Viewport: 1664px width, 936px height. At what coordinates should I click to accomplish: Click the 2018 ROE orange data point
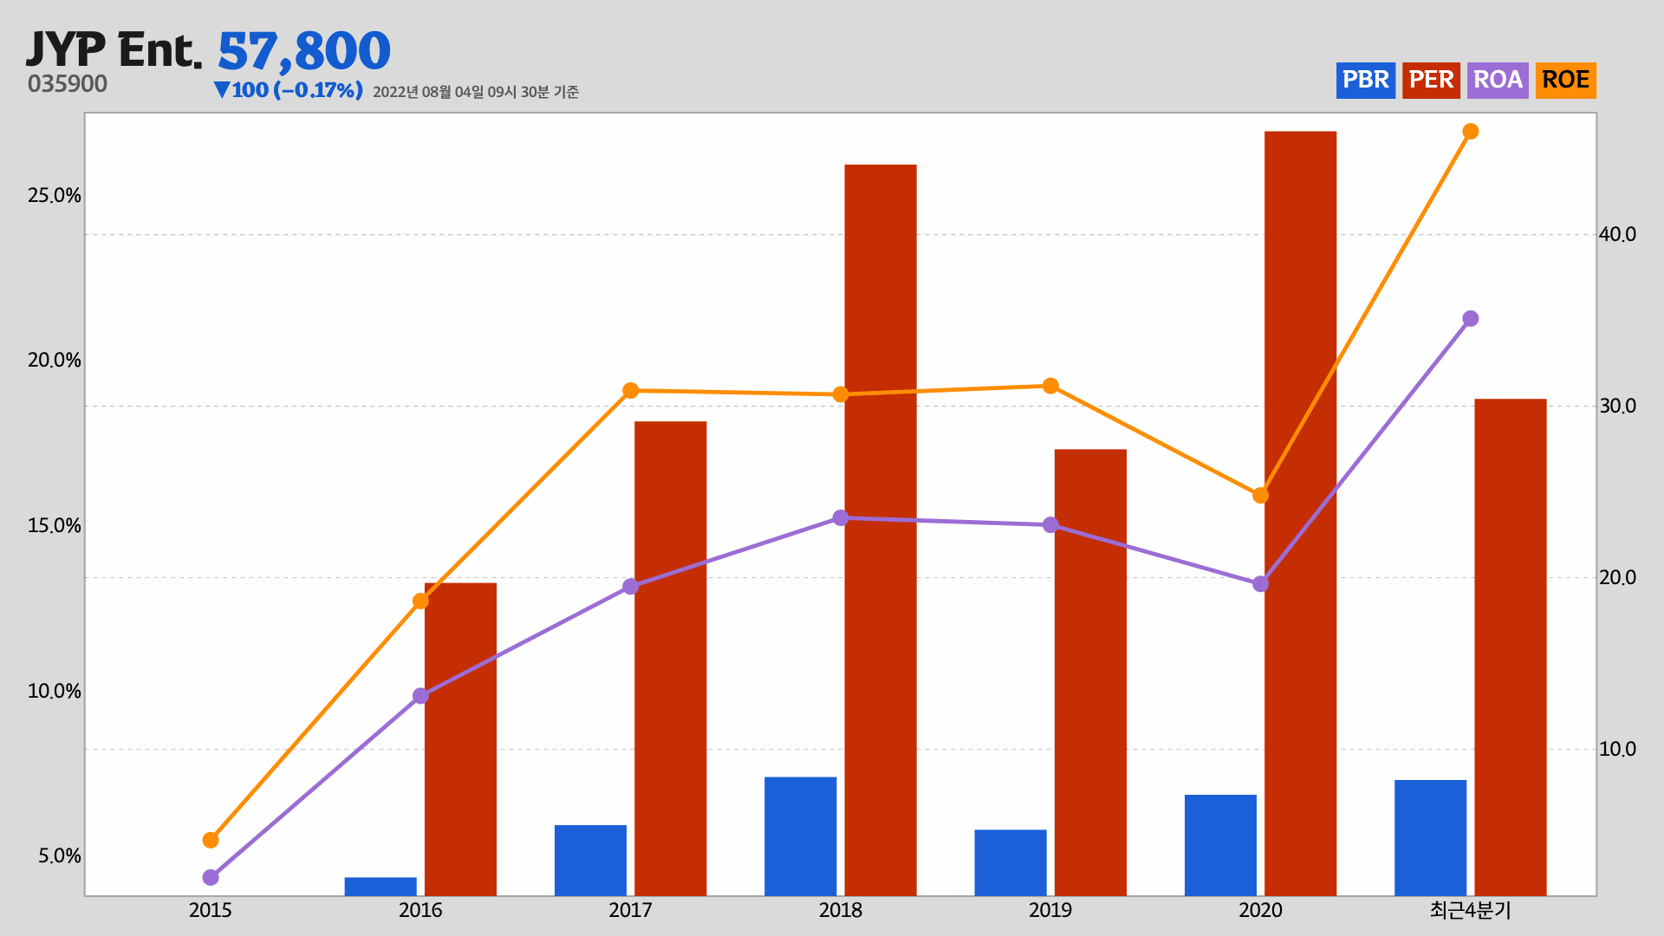pyautogui.click(x=841, y=395)
